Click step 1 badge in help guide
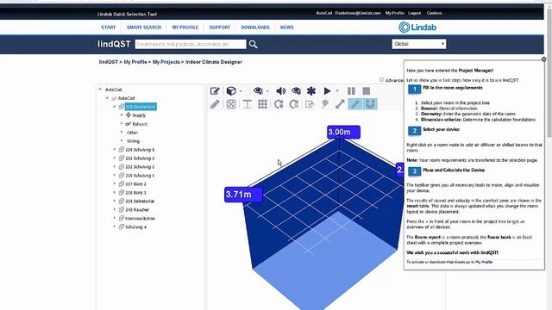This screenshot has width=552, height=310. 414,90
